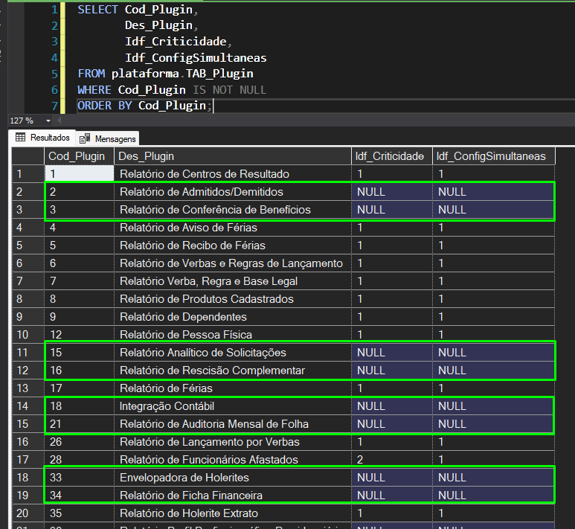575x529 pixels.
Task: Click SELECT keyword on line 1
Action: [x=97, y=10]
